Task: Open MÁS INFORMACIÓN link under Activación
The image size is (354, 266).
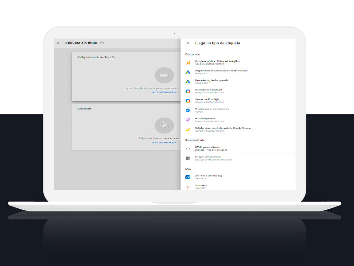Action: pos(164,142)
